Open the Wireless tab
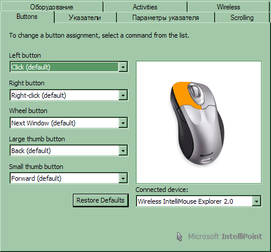The image size is (271, 252). pyautogui.click(x=228, y=7)
